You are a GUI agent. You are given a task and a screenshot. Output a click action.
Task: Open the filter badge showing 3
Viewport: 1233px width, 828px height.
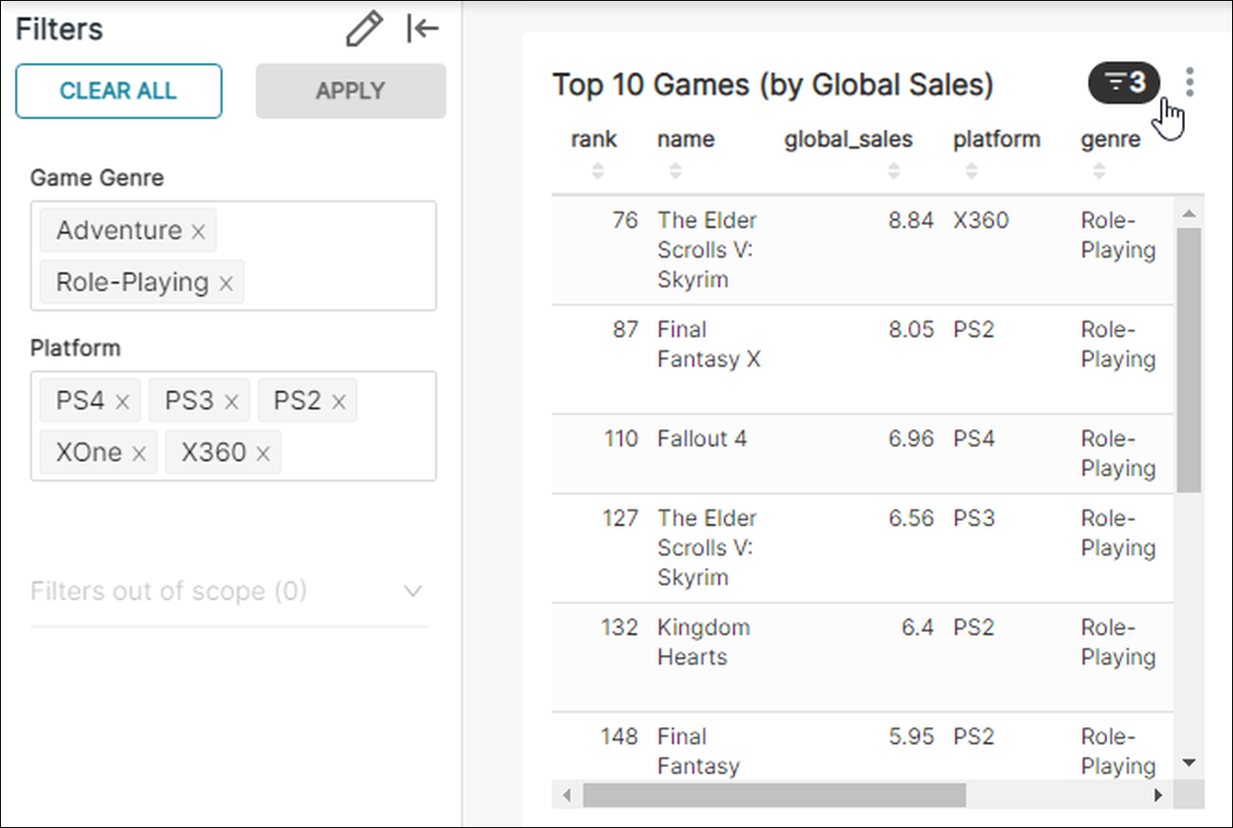pyautogui.click(x=1124, y=82)
